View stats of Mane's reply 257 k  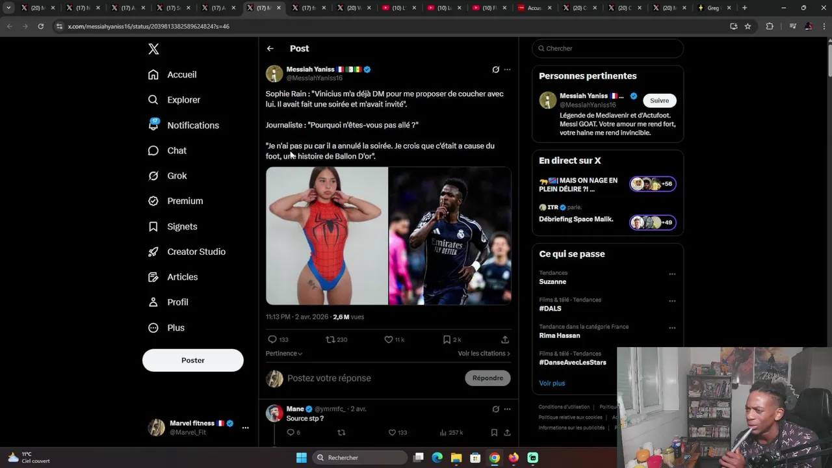pyautogui.click(x=451, y=433)
